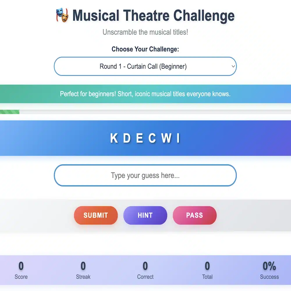Image resolution: width=291 pixels, height=291 pixels.
Task: Click the 'Musical Theatre Challenge' heading
Action: (153, 15)
